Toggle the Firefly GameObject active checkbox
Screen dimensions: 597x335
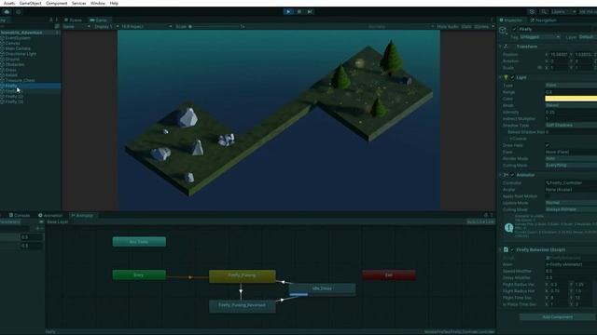click(514, 29)
